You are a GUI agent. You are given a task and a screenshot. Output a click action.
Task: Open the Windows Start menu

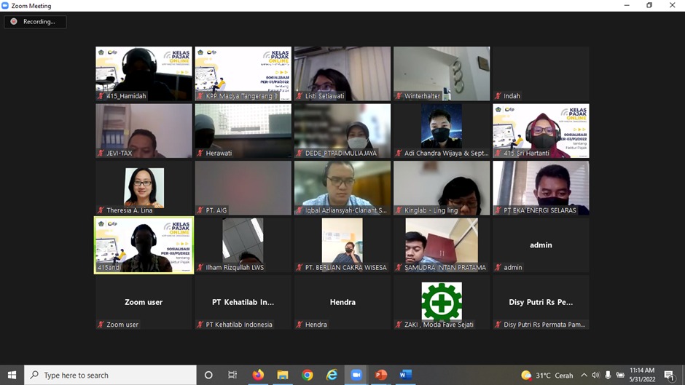coord(12,375)
